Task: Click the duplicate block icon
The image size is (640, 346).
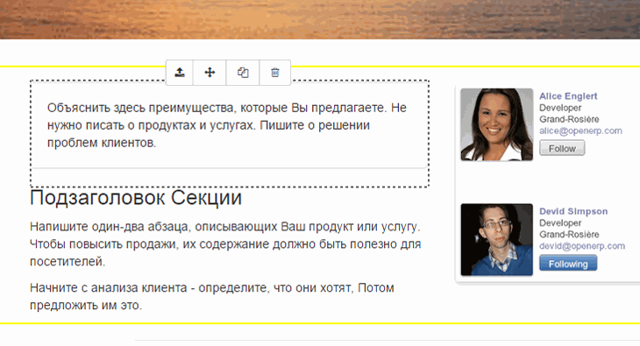Action: (243, 73)
